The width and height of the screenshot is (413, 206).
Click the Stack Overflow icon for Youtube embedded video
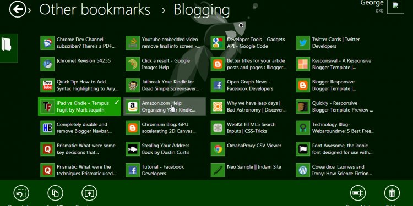tap(133, 43)
